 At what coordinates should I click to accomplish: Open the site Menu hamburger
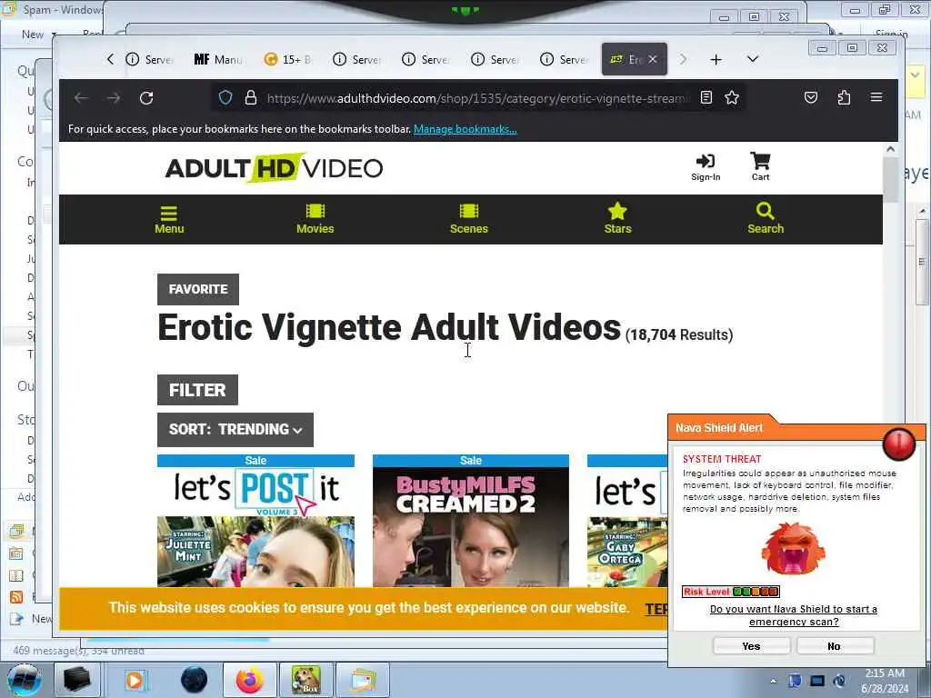(x=169, y=220)
